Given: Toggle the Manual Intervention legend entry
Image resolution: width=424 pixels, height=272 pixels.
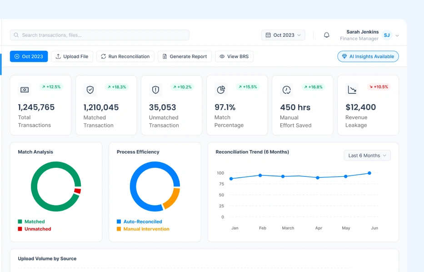Looking at the screenshot, I should [x=143, y=229].
